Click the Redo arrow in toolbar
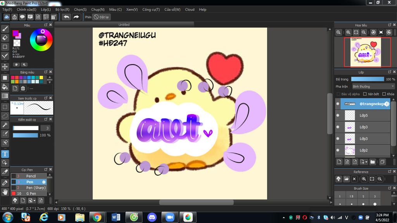 [76, 17]
